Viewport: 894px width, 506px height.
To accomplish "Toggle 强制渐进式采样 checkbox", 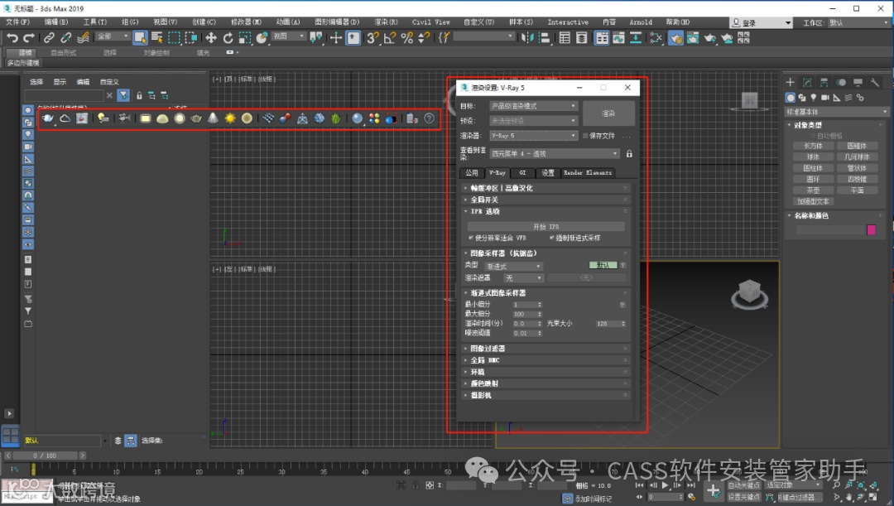I will coord(552,238).
